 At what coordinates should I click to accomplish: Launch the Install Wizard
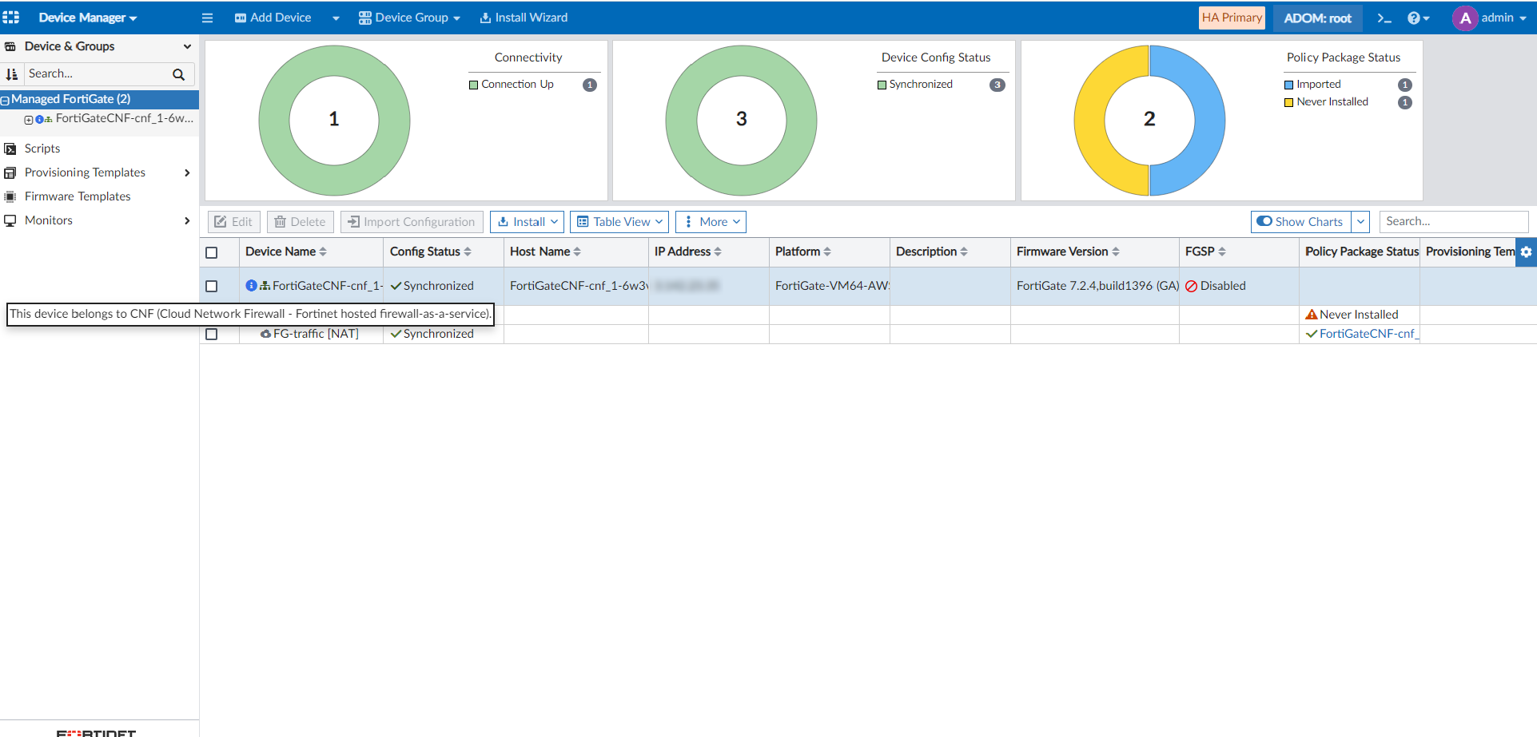pyautogui.click(x=524, y=18)
